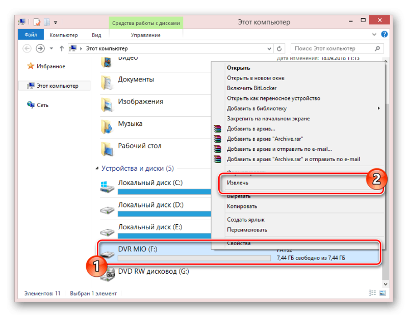Image resolution: width=408 pixels, height=317 pixels.
Task: Open the Управление tab
Action: (x=145, y=35)
